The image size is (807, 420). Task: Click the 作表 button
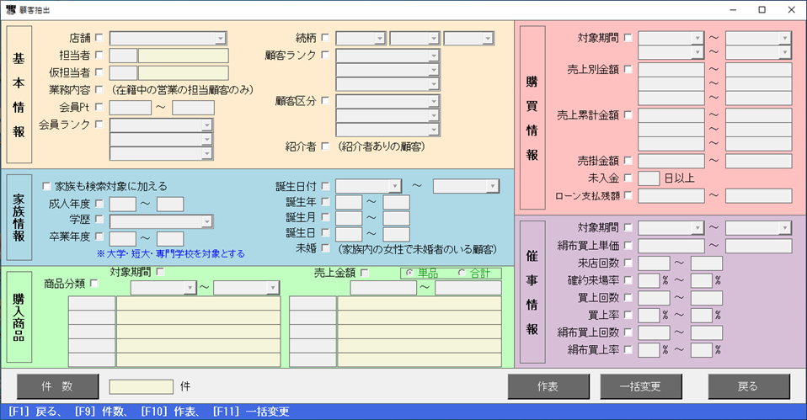click(548, 386)
